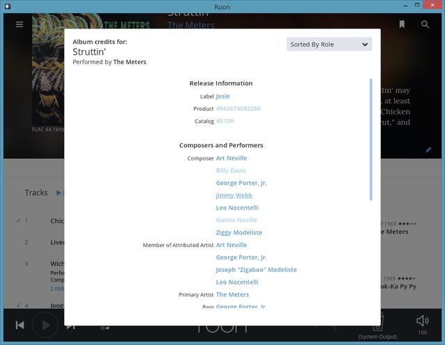445x345 pixels.
Task: Skip to previous track button
Action: tap(20, 325)
